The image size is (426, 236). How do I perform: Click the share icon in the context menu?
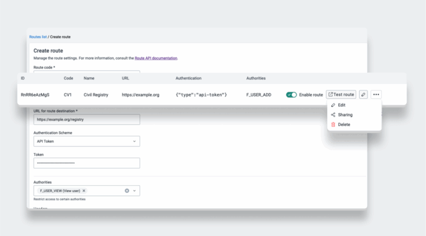333,115
